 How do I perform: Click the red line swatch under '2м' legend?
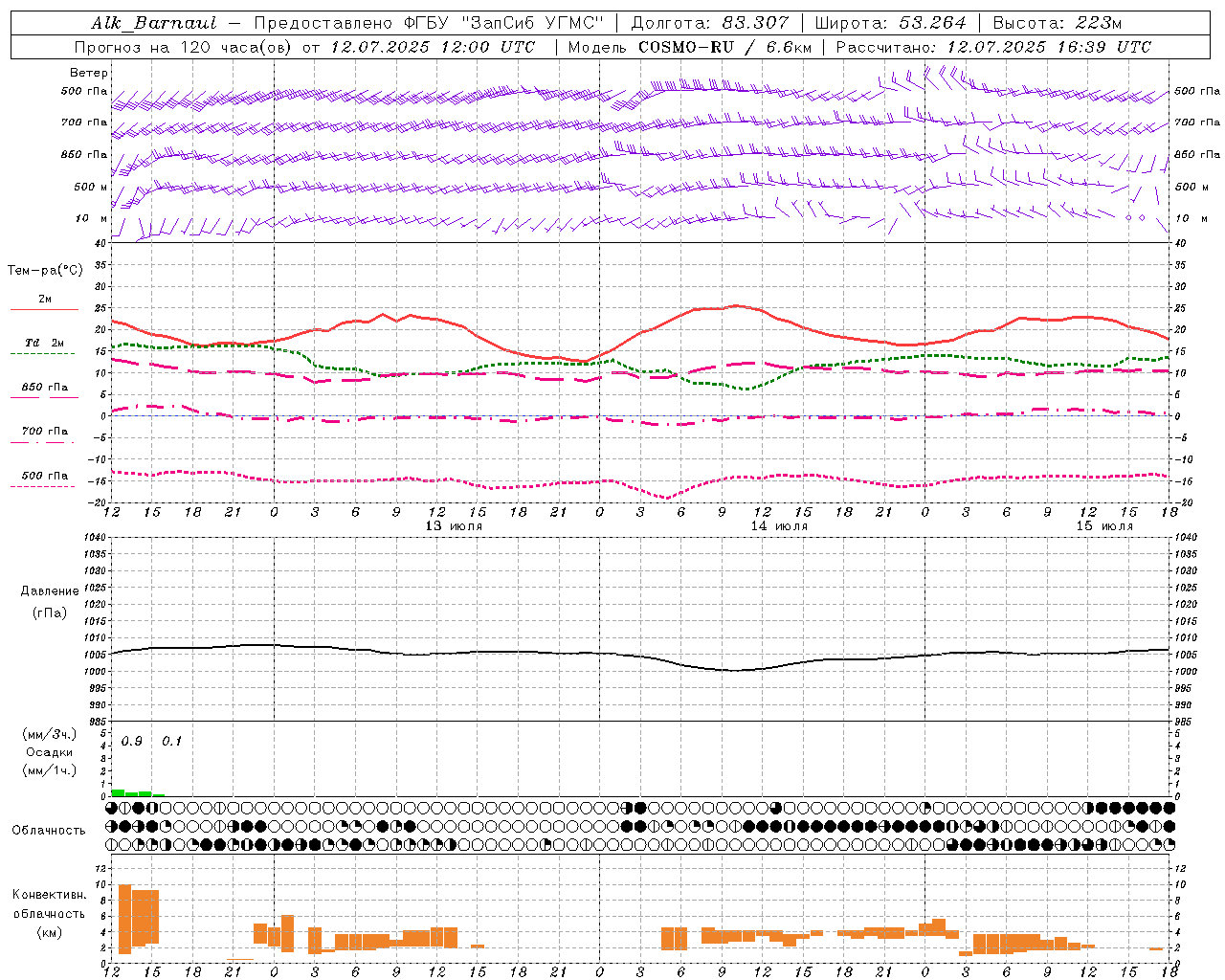click(x=44, y=310)
